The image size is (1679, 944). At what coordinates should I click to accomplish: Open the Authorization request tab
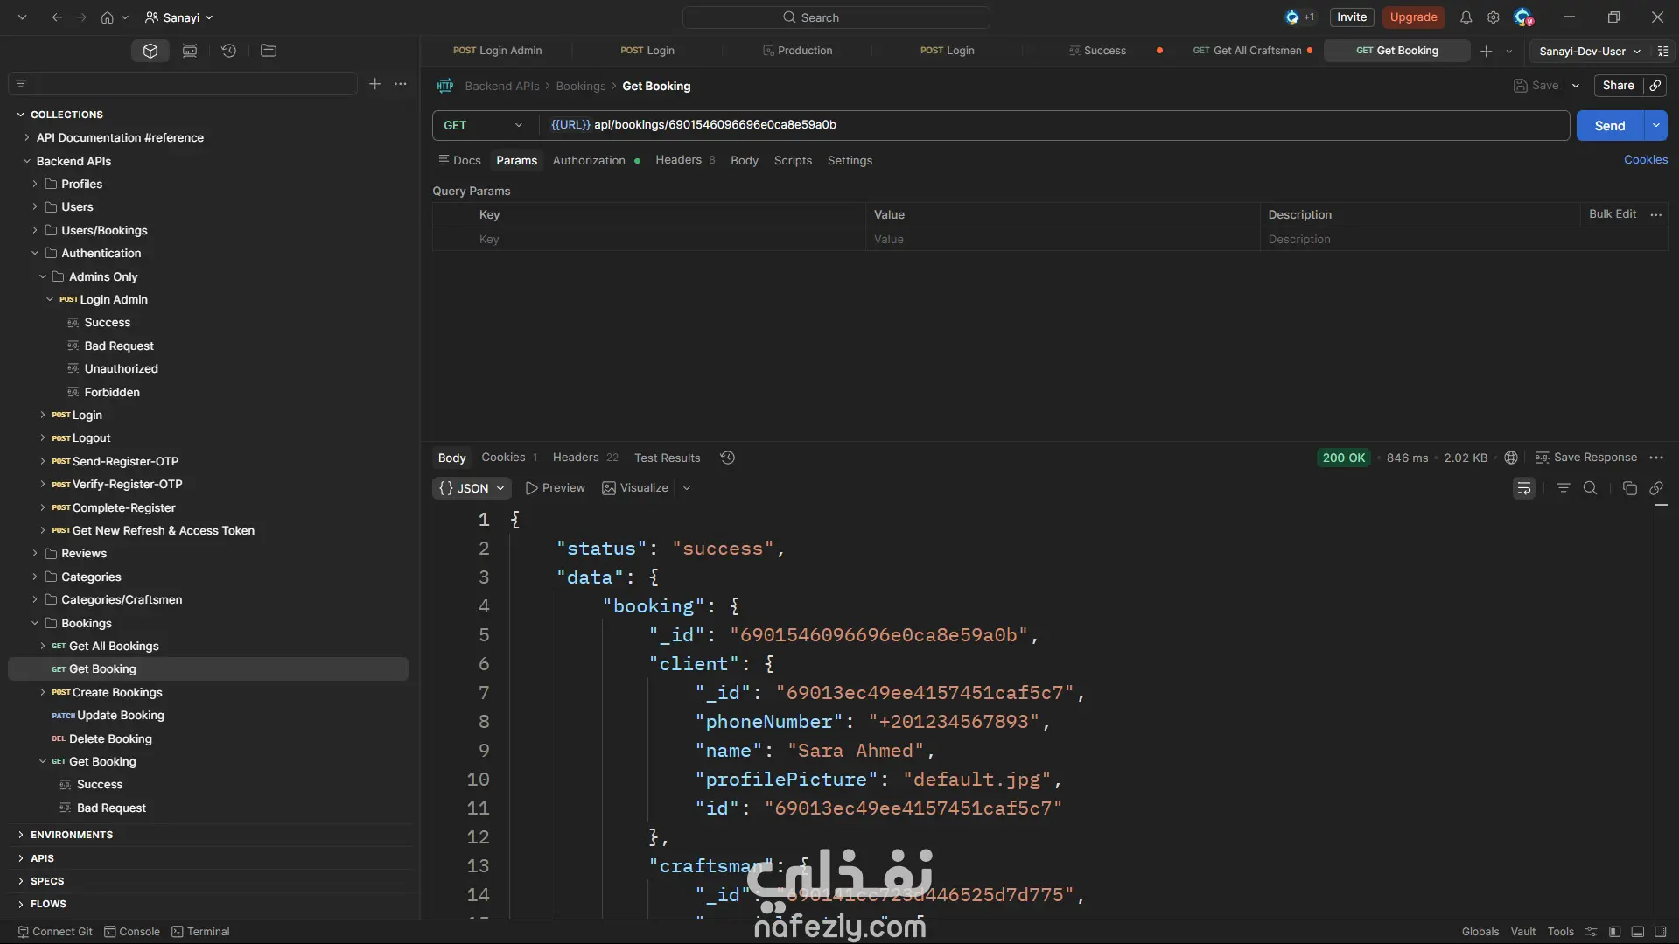tap(589, 160)
